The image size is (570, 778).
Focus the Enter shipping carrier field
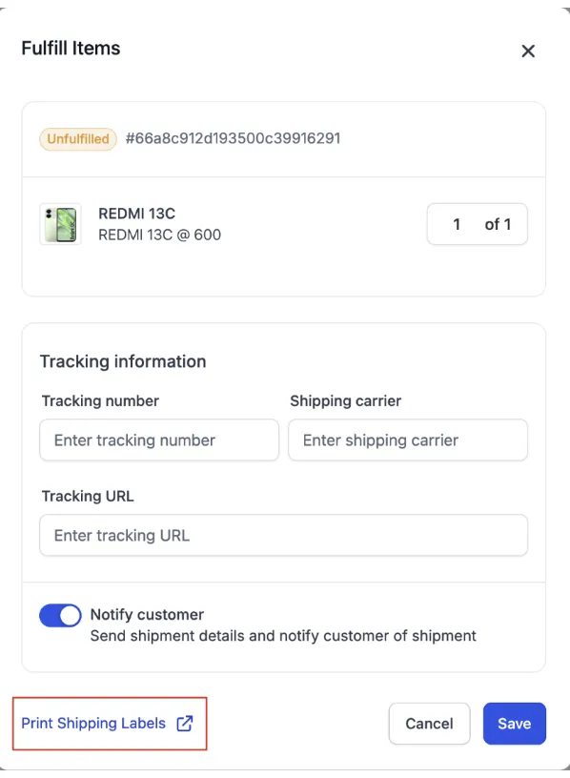click(x=408, y=440)
